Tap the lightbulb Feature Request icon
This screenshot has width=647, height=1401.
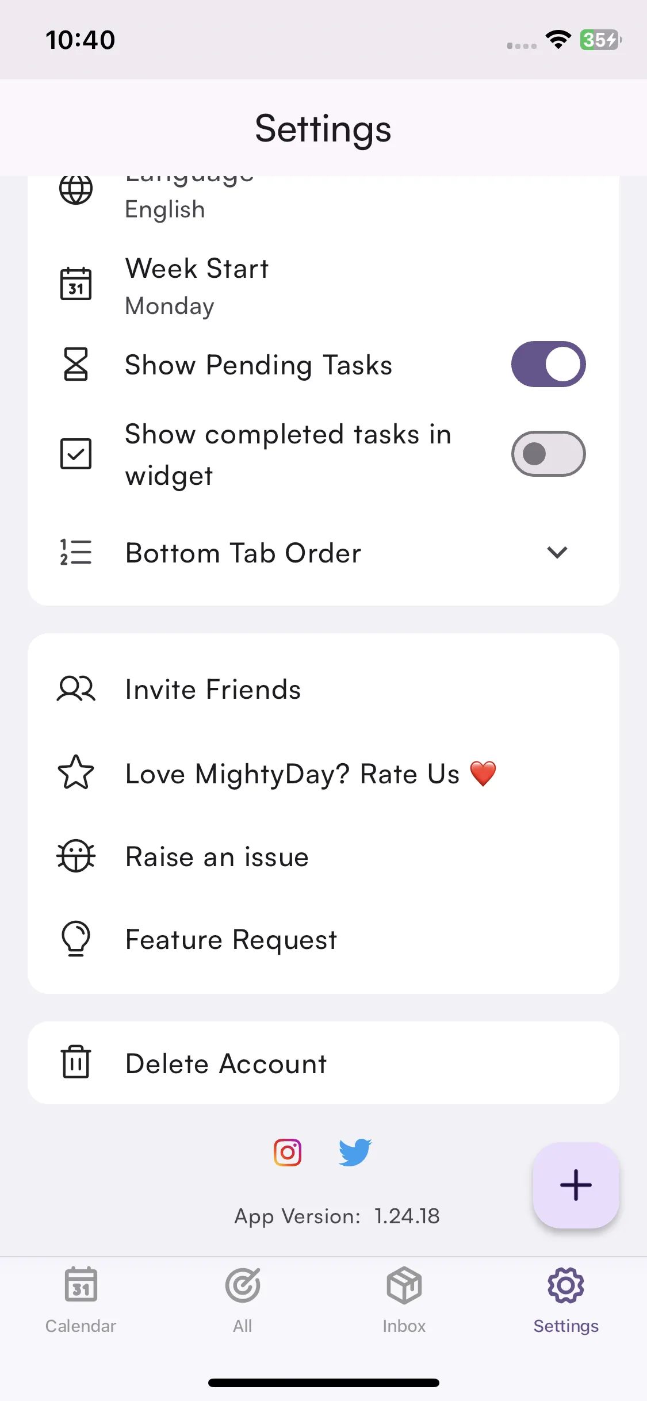(76, 939)
